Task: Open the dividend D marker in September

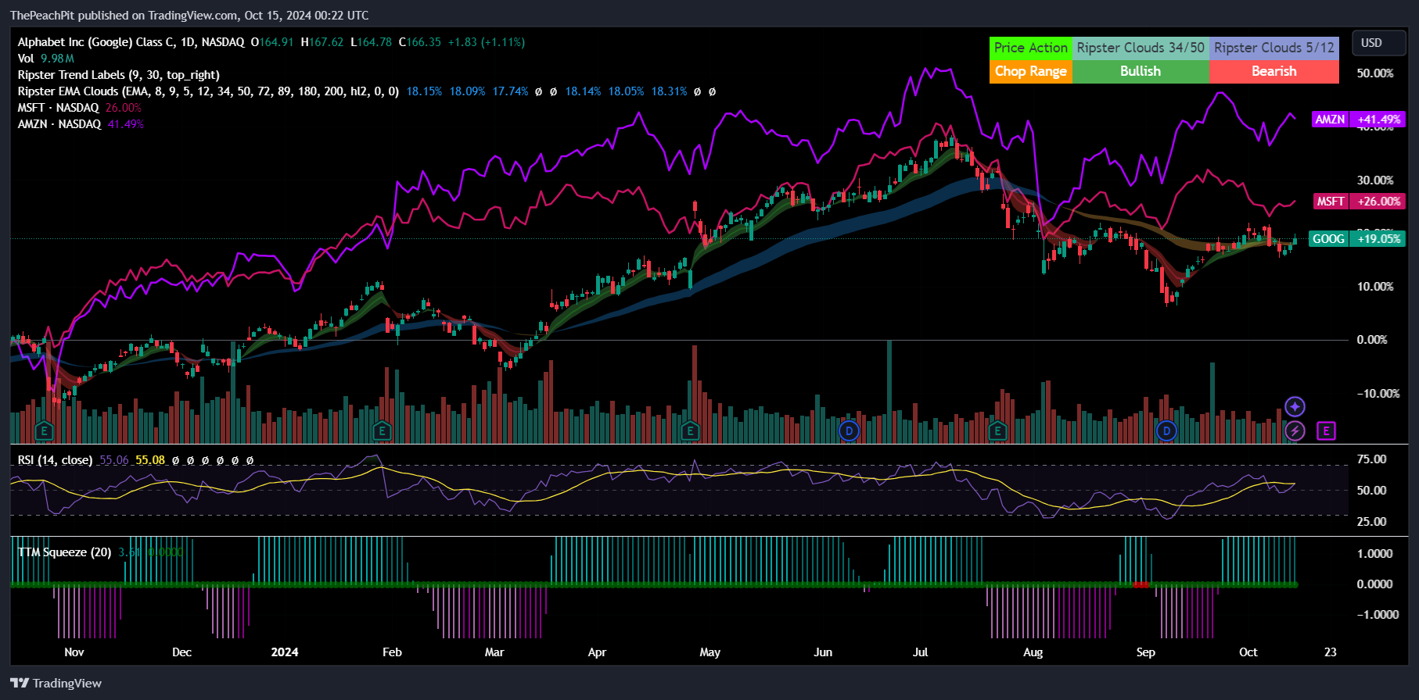Action: [1166, 430]
